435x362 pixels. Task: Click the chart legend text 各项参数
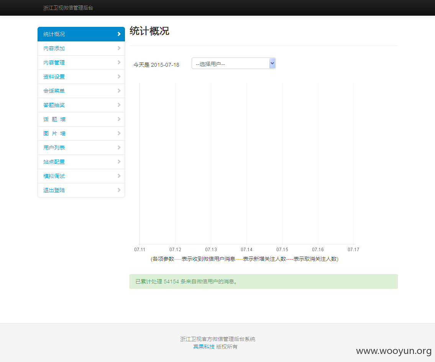163,259
